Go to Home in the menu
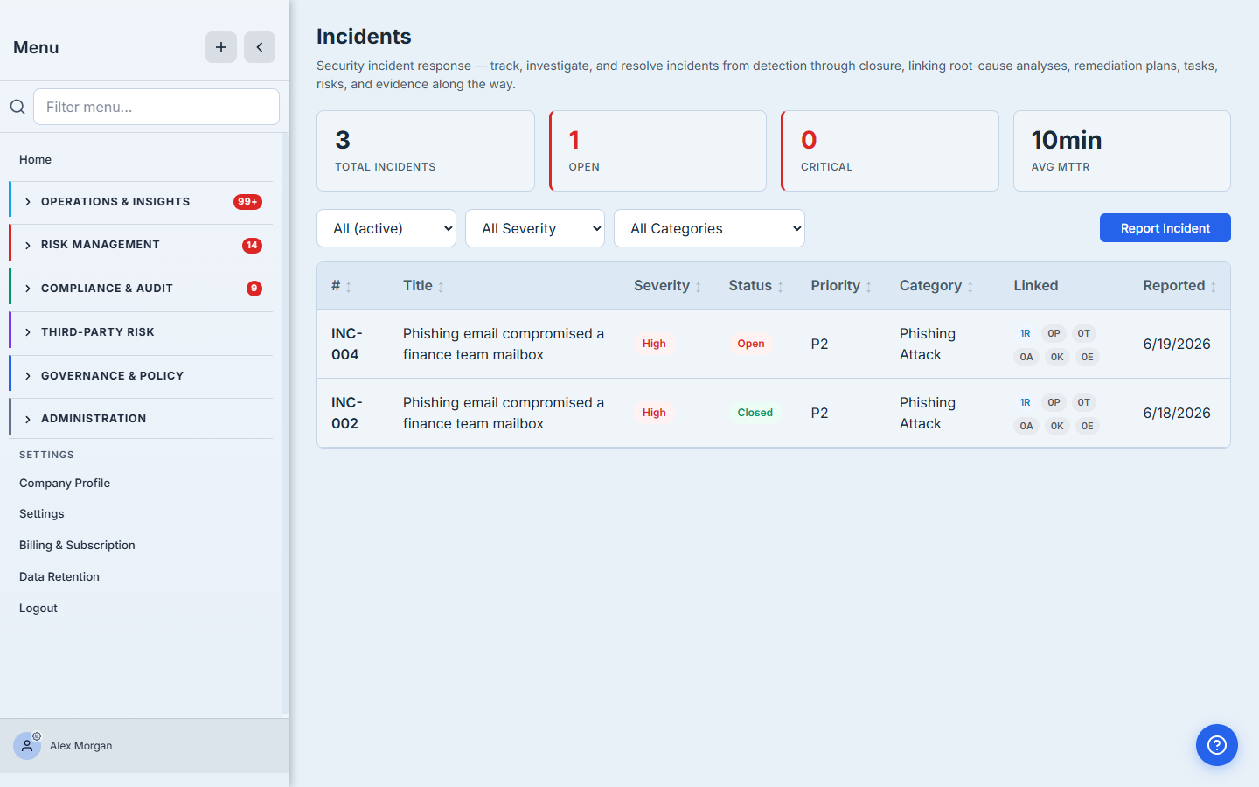 [x=36, y=159]
